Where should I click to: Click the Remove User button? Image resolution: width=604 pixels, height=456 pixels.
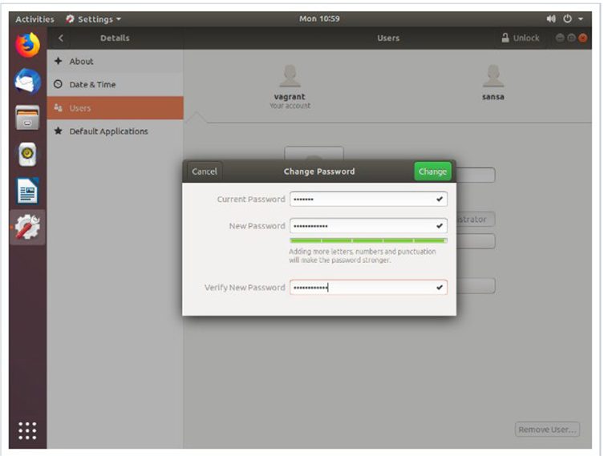pyautogui.click(x=547, y=430)
